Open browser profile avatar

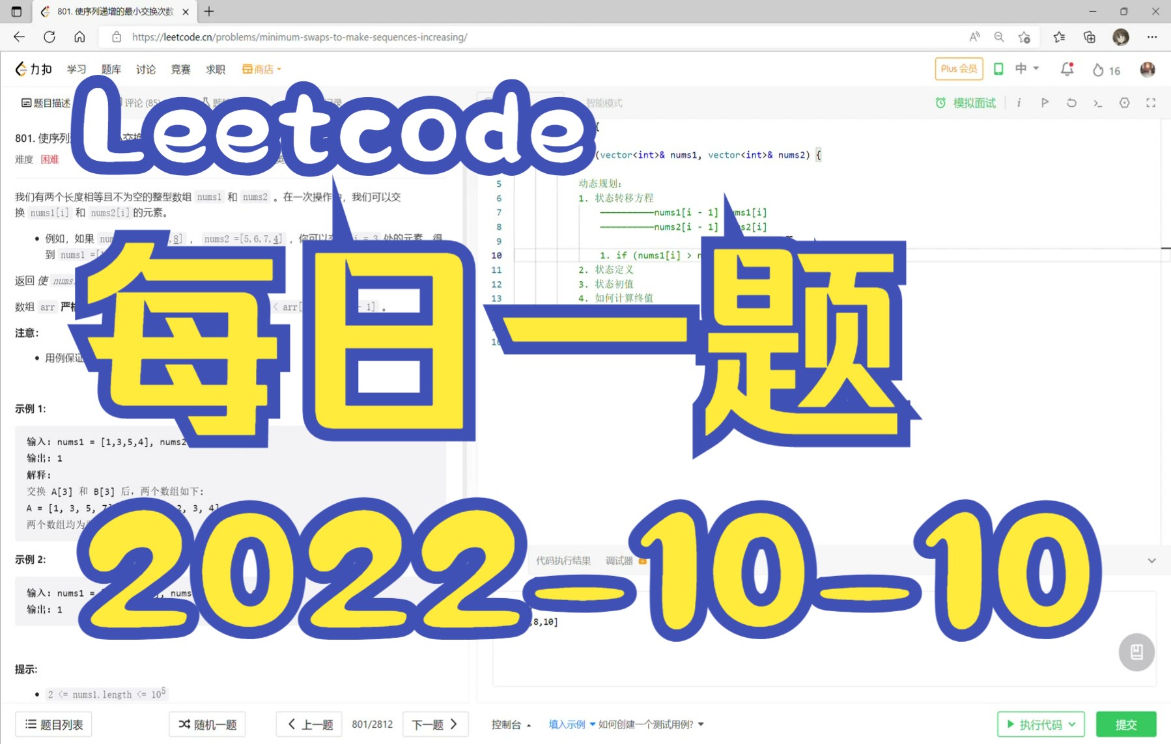click(1121, 37)
